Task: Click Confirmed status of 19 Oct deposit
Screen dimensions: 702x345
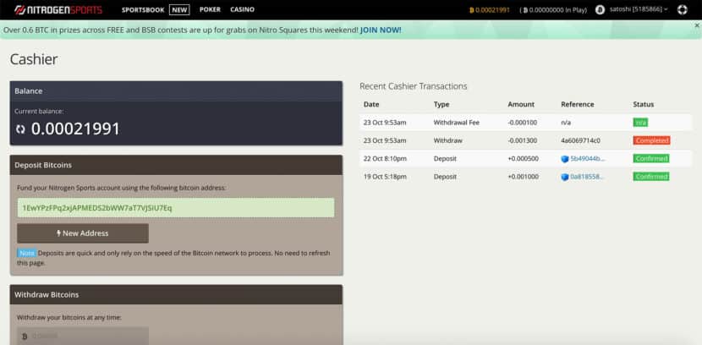Action: tap(651, 177)
